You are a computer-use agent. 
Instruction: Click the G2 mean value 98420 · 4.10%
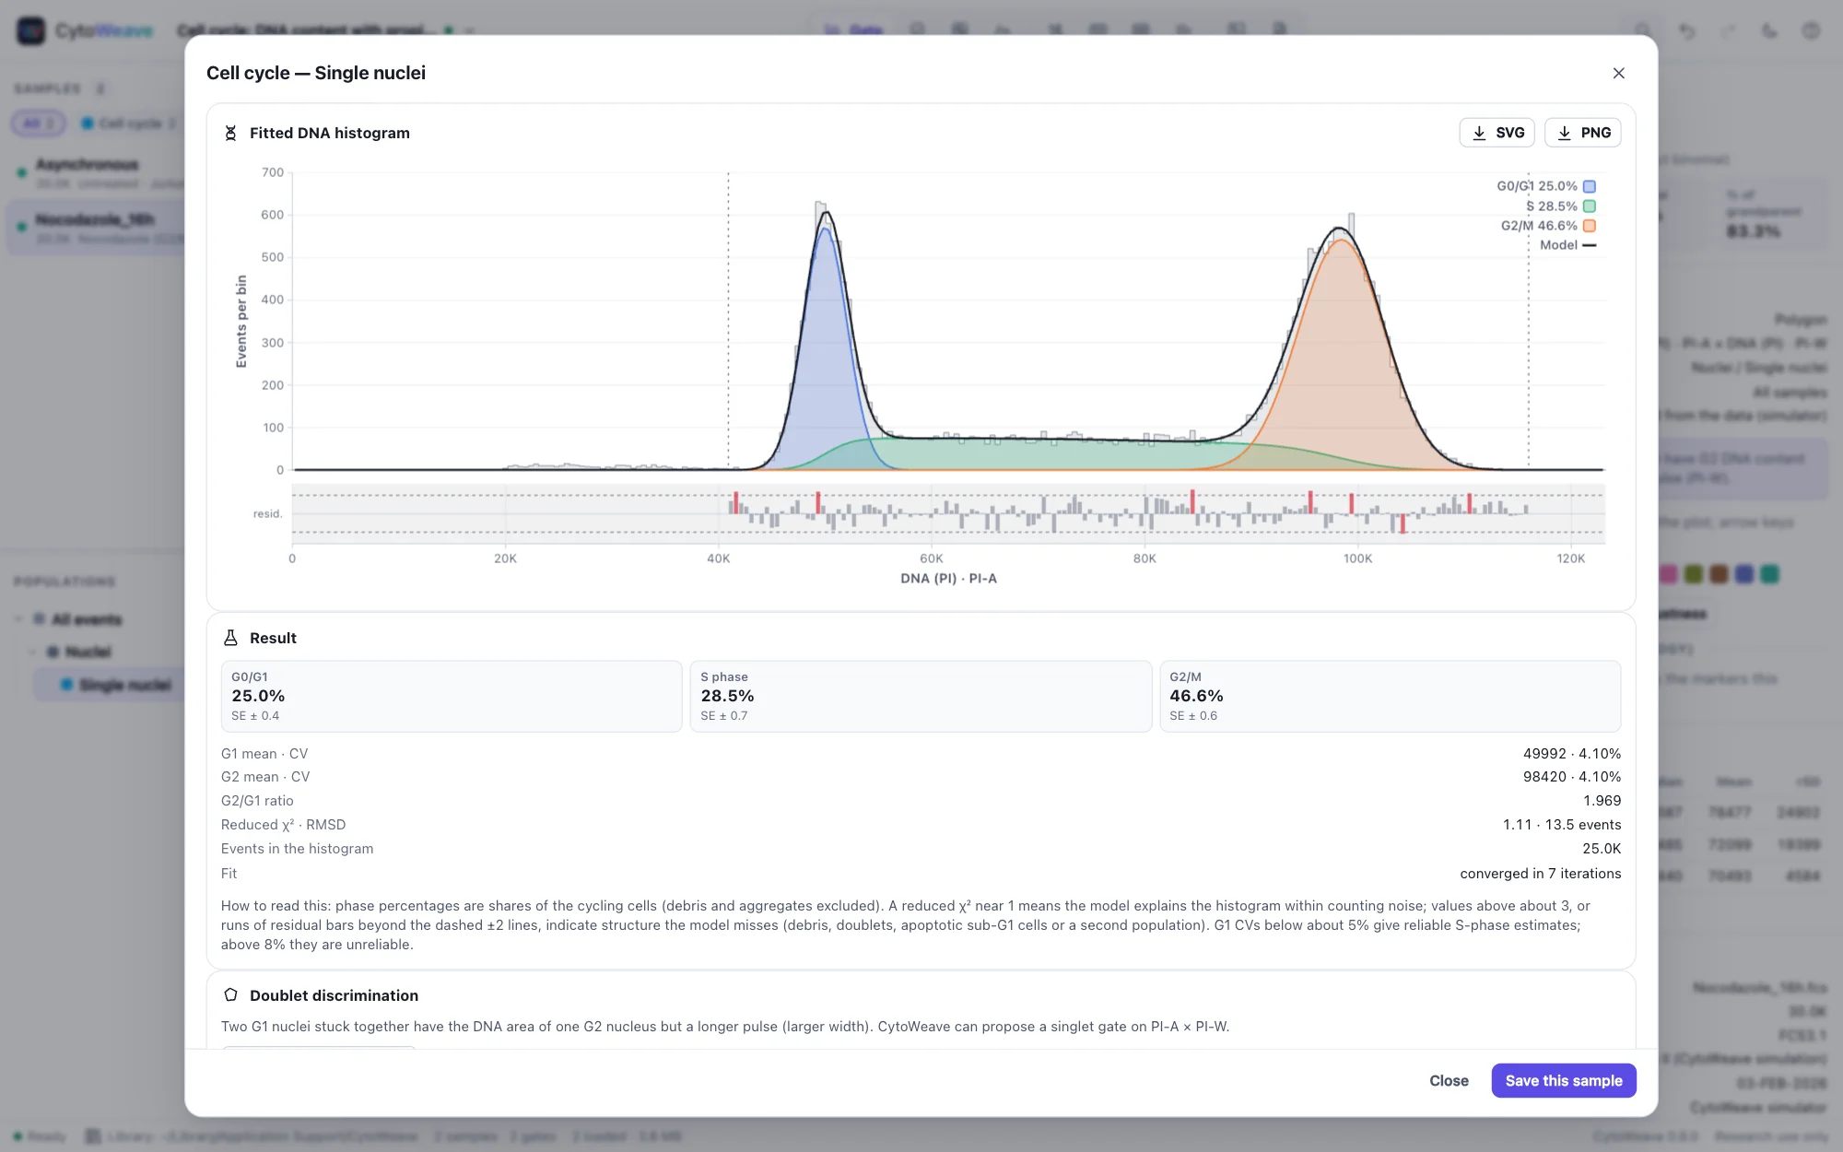tap(1571, 777)
